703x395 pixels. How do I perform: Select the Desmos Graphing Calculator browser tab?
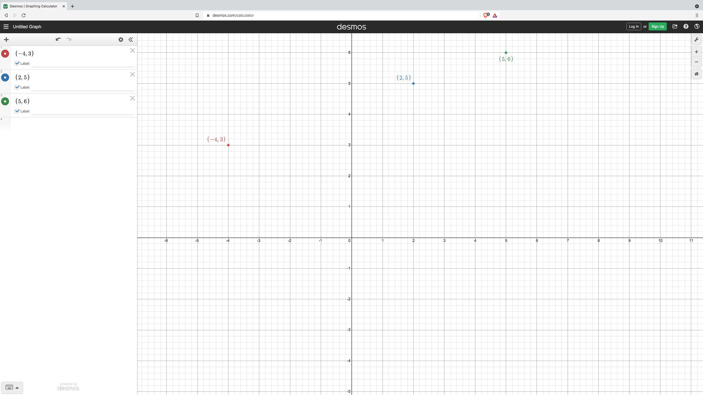(33, 6)
